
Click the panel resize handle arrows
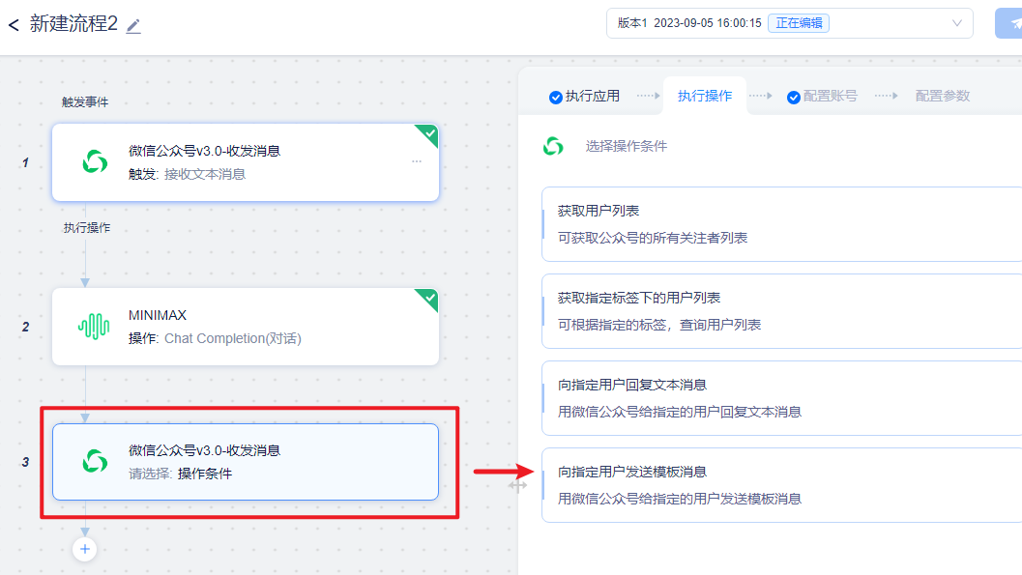(517, 485)
